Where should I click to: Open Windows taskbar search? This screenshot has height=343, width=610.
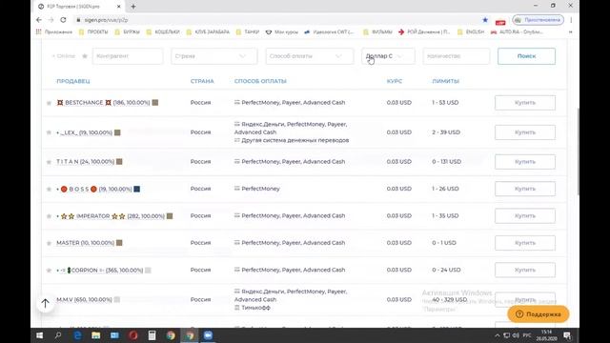(58, 335)
